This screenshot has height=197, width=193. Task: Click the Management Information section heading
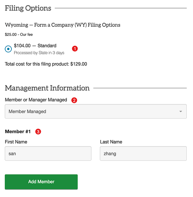pyautogui.click(x=47, y=88)
